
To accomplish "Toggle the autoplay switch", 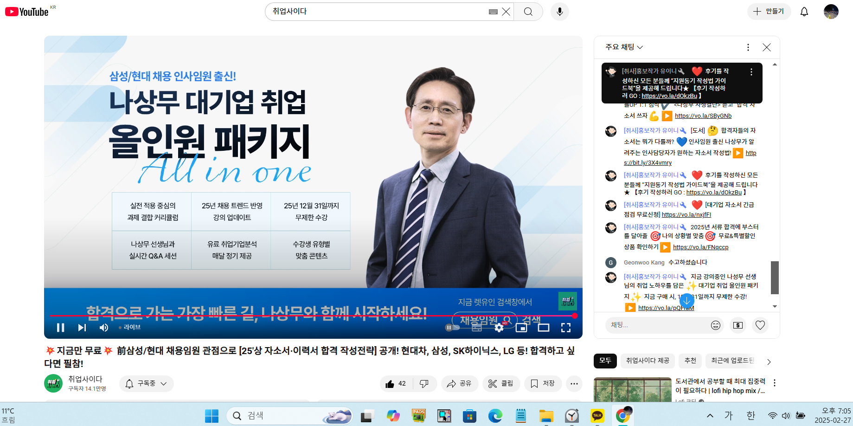I will tap(452, 328).
